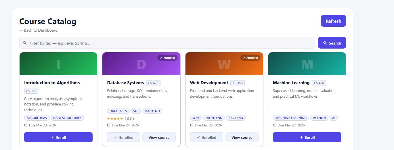Click the Supervised learning, model evaluation description

(x=305, y=93)
